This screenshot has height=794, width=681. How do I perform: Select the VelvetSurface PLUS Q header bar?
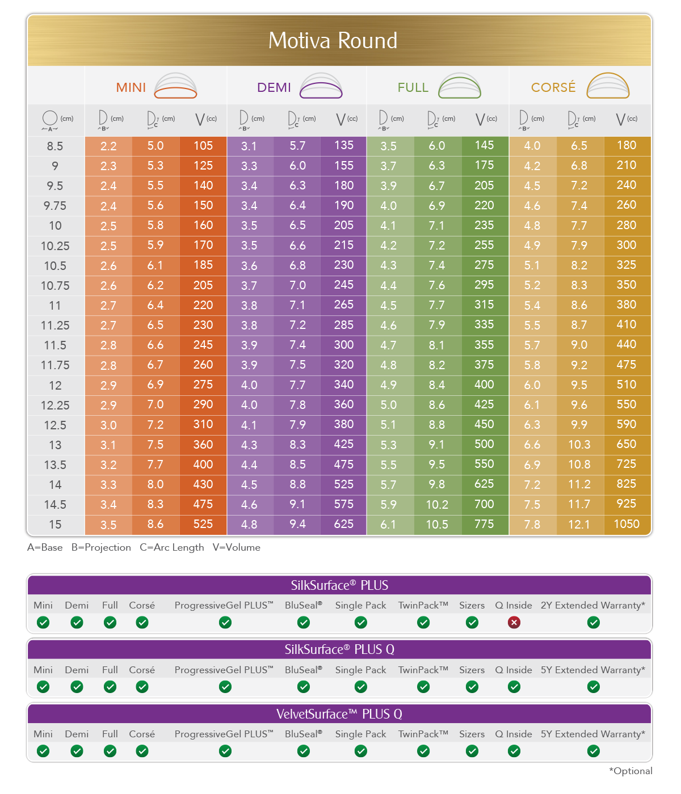coord(339,714)
